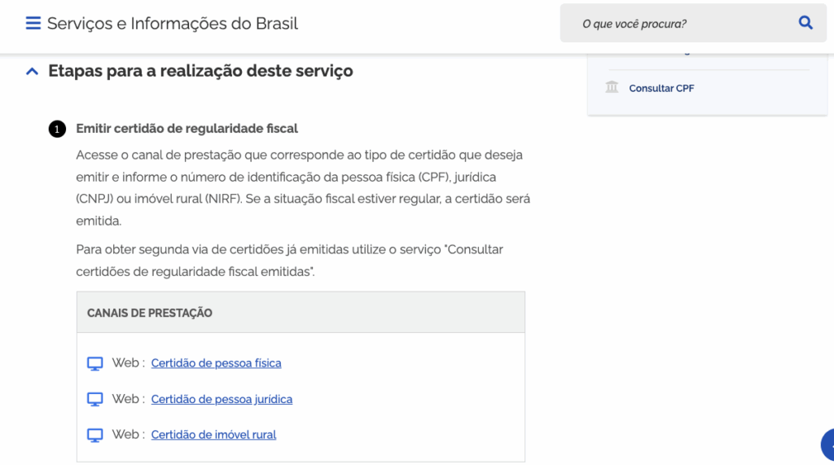Select the "Emitir certidão de regularidade fiscal" step title
The image size is (834, 465).
187,129
